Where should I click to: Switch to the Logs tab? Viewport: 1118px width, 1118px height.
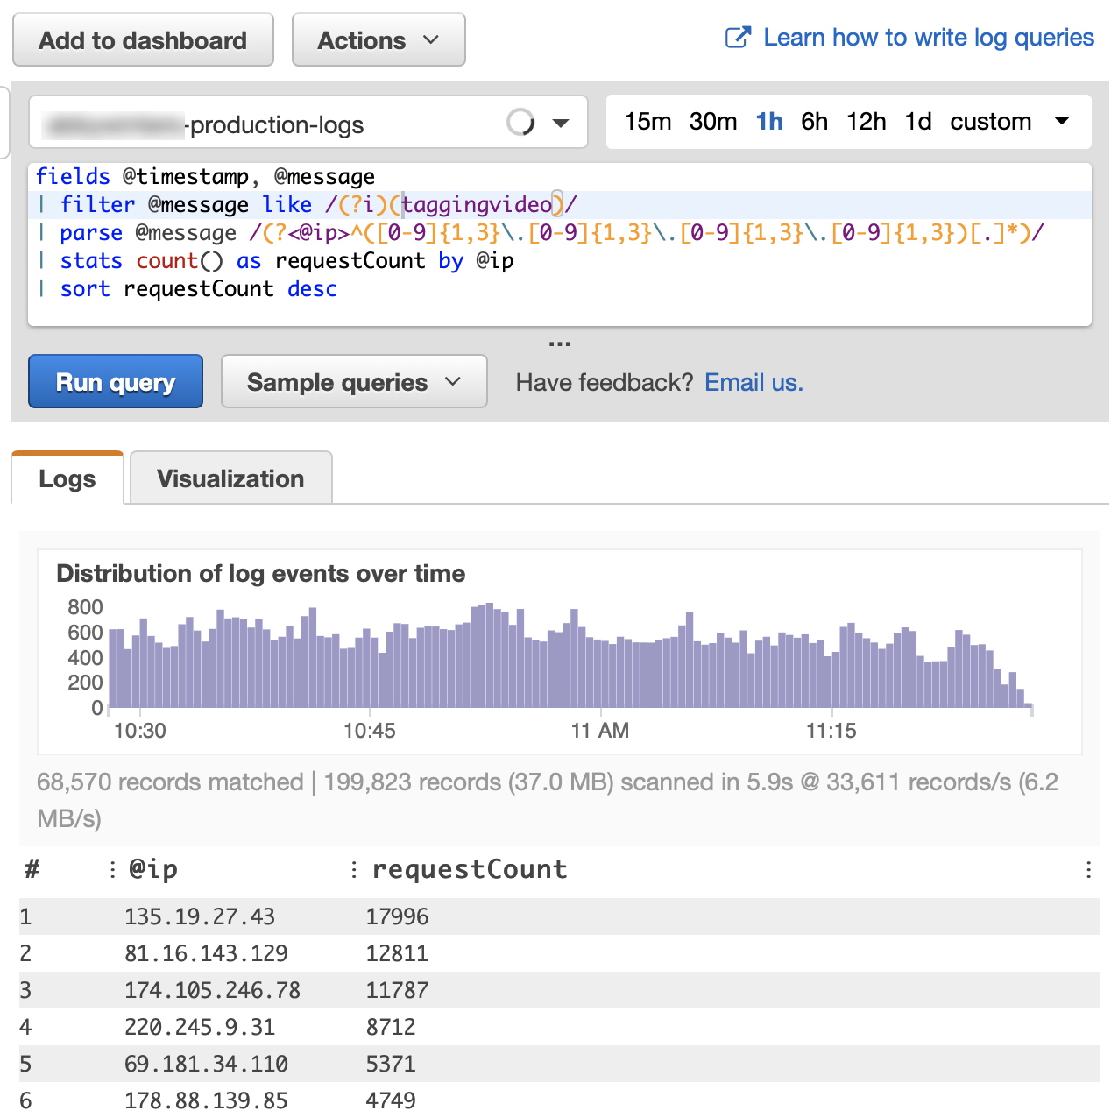pyautogui.click(x=67, y=478)
